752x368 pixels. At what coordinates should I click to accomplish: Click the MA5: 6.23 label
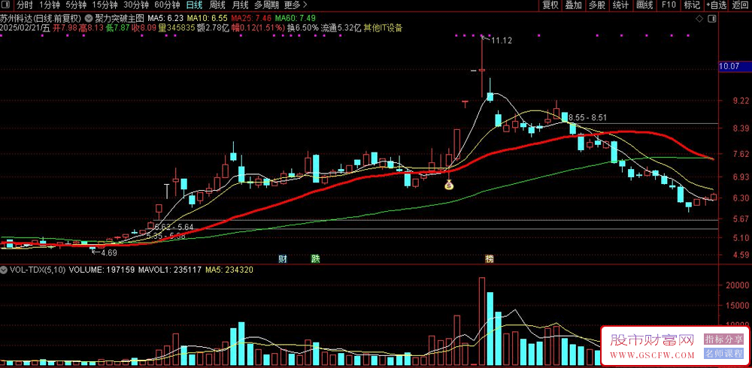pos(166,18)
